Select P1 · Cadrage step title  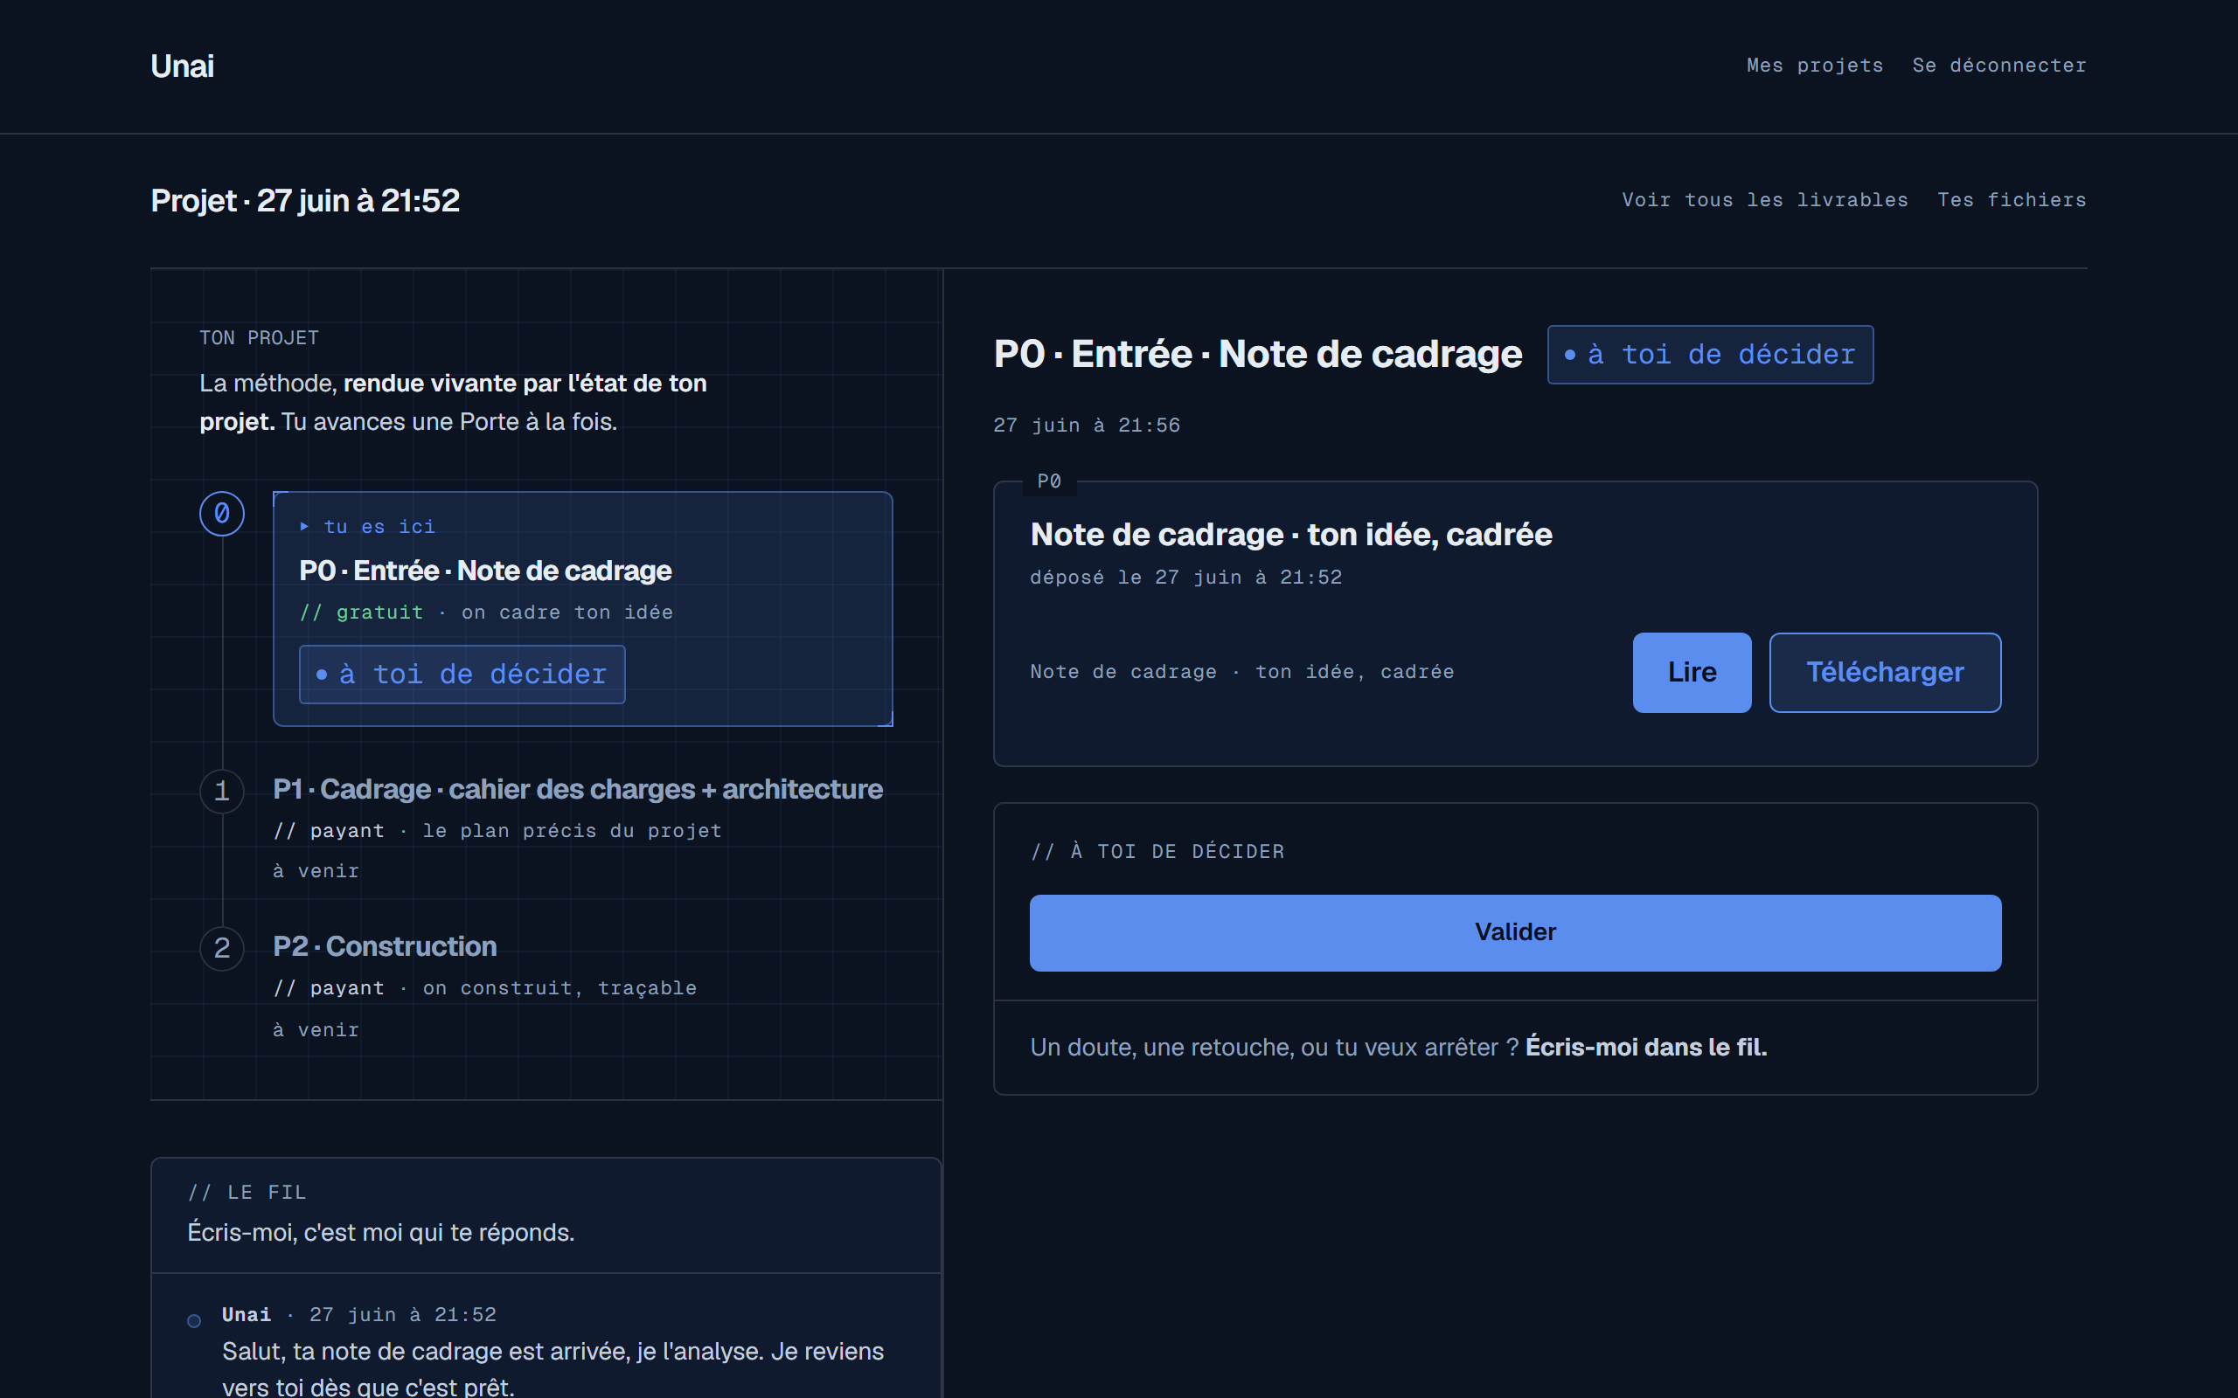point(578,789)
